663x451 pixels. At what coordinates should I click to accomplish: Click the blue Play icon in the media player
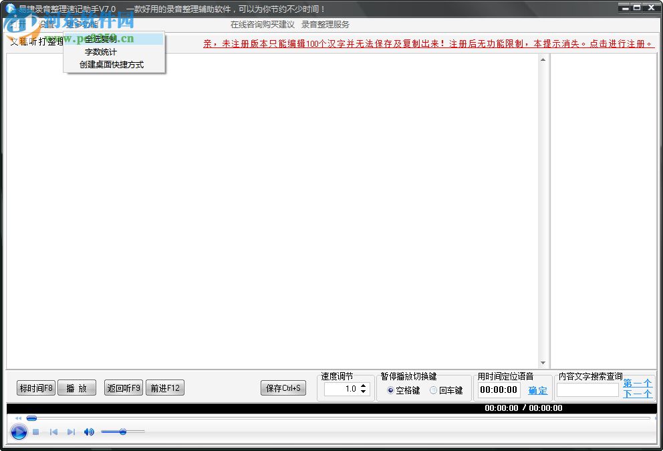pos(19,432)
